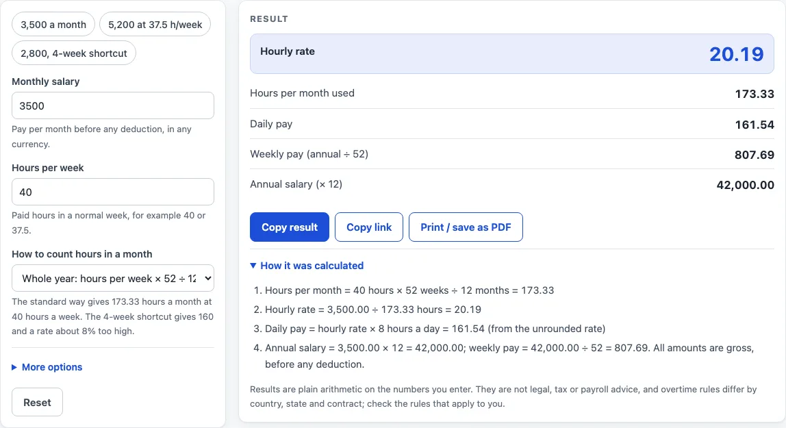The width and height of the screenshot is (786, 428).
Task: Select hours per month value 173.33
Action: coord(755,94)
